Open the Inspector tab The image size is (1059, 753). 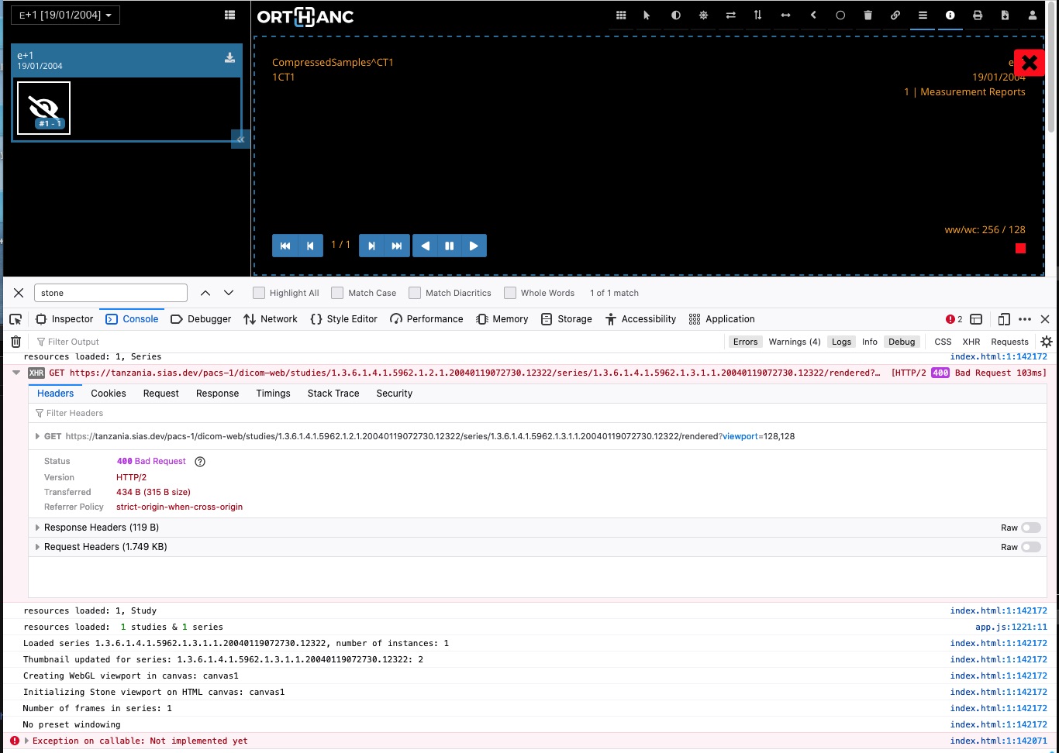64,318
